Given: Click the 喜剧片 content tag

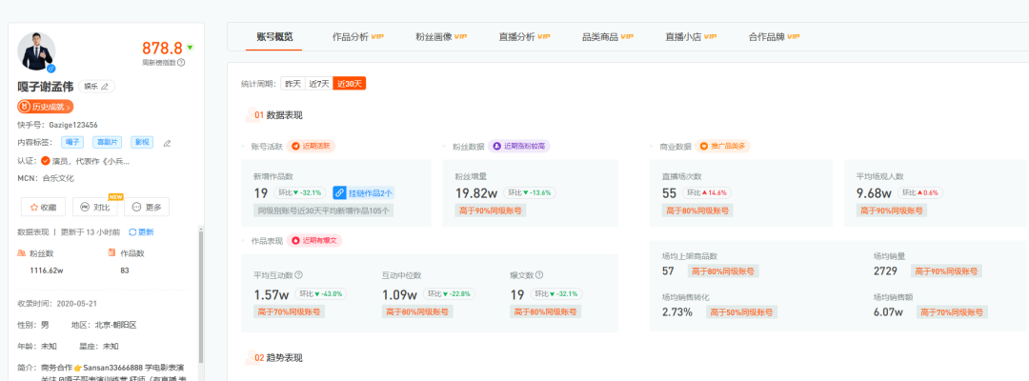Looking at the screenshot, I should click(106, 142).
